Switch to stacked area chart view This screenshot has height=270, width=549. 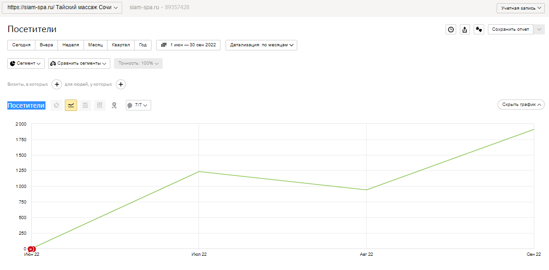tap(85, 105)
